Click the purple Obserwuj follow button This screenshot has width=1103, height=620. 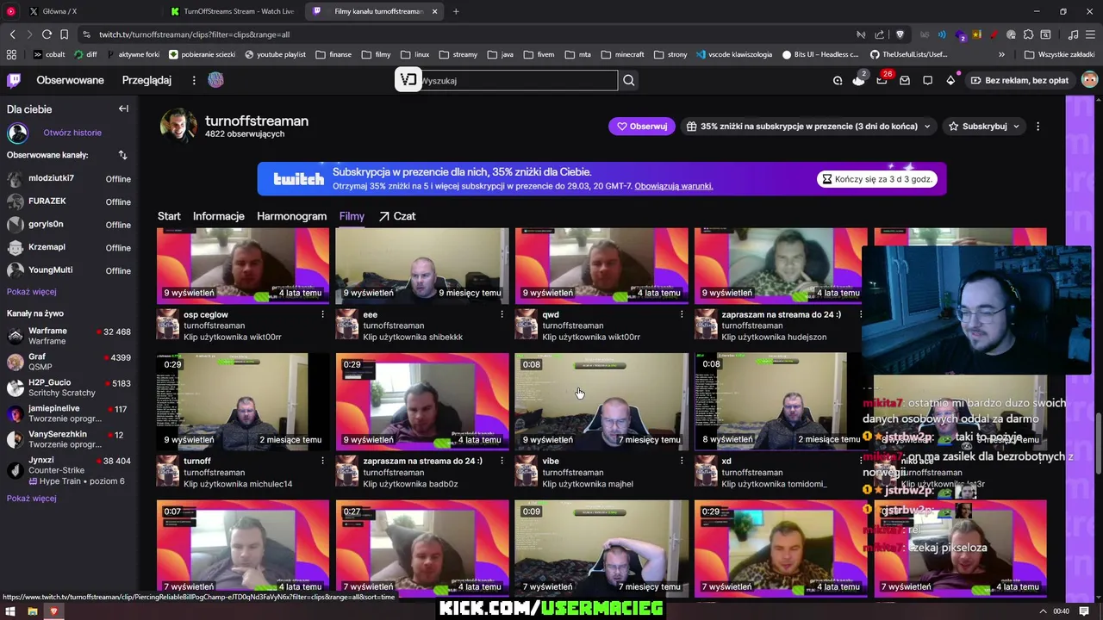[x=642, y=126]
